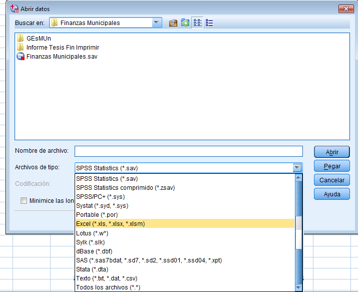Choose Systat (*.syd, *.sys) option
Image resolution: width=358 pixels, height=292 pixels.
pyautogui.click(x=185, y=206)
